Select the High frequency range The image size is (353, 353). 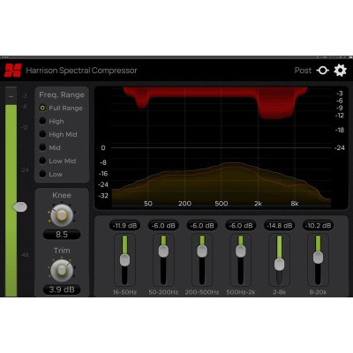[52, 121]
